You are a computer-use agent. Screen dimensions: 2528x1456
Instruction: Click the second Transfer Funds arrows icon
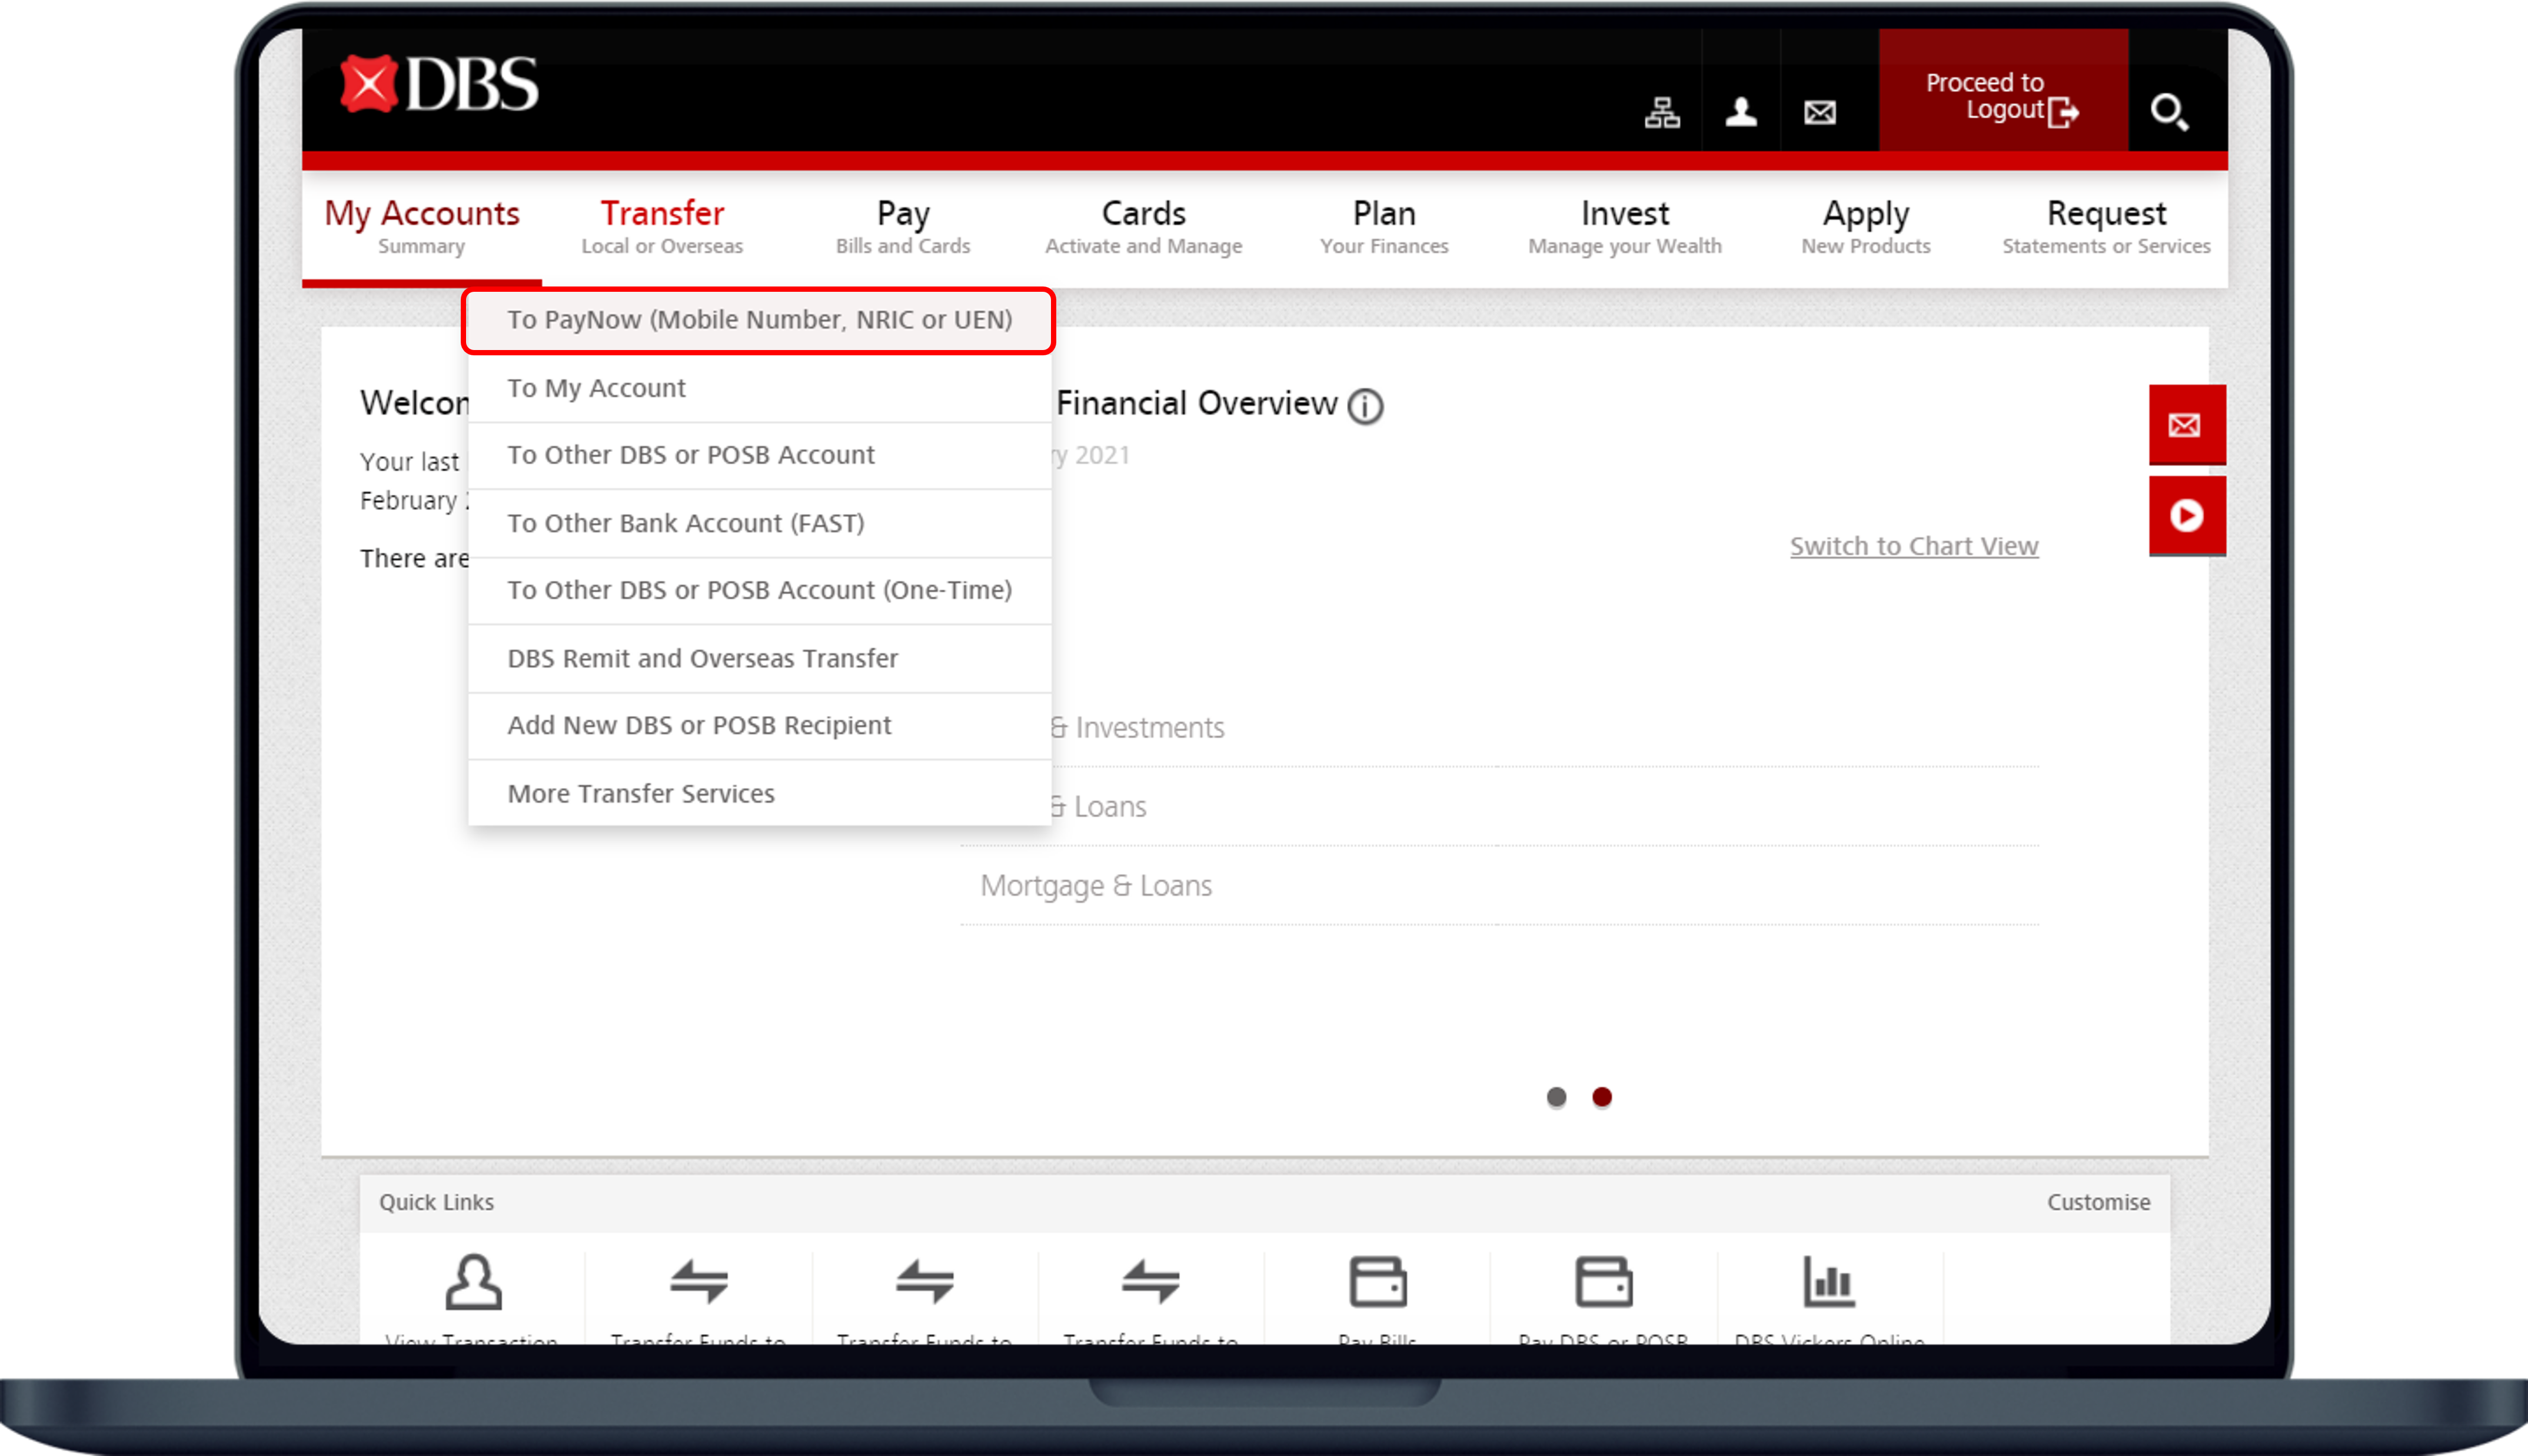(924, 1282)
